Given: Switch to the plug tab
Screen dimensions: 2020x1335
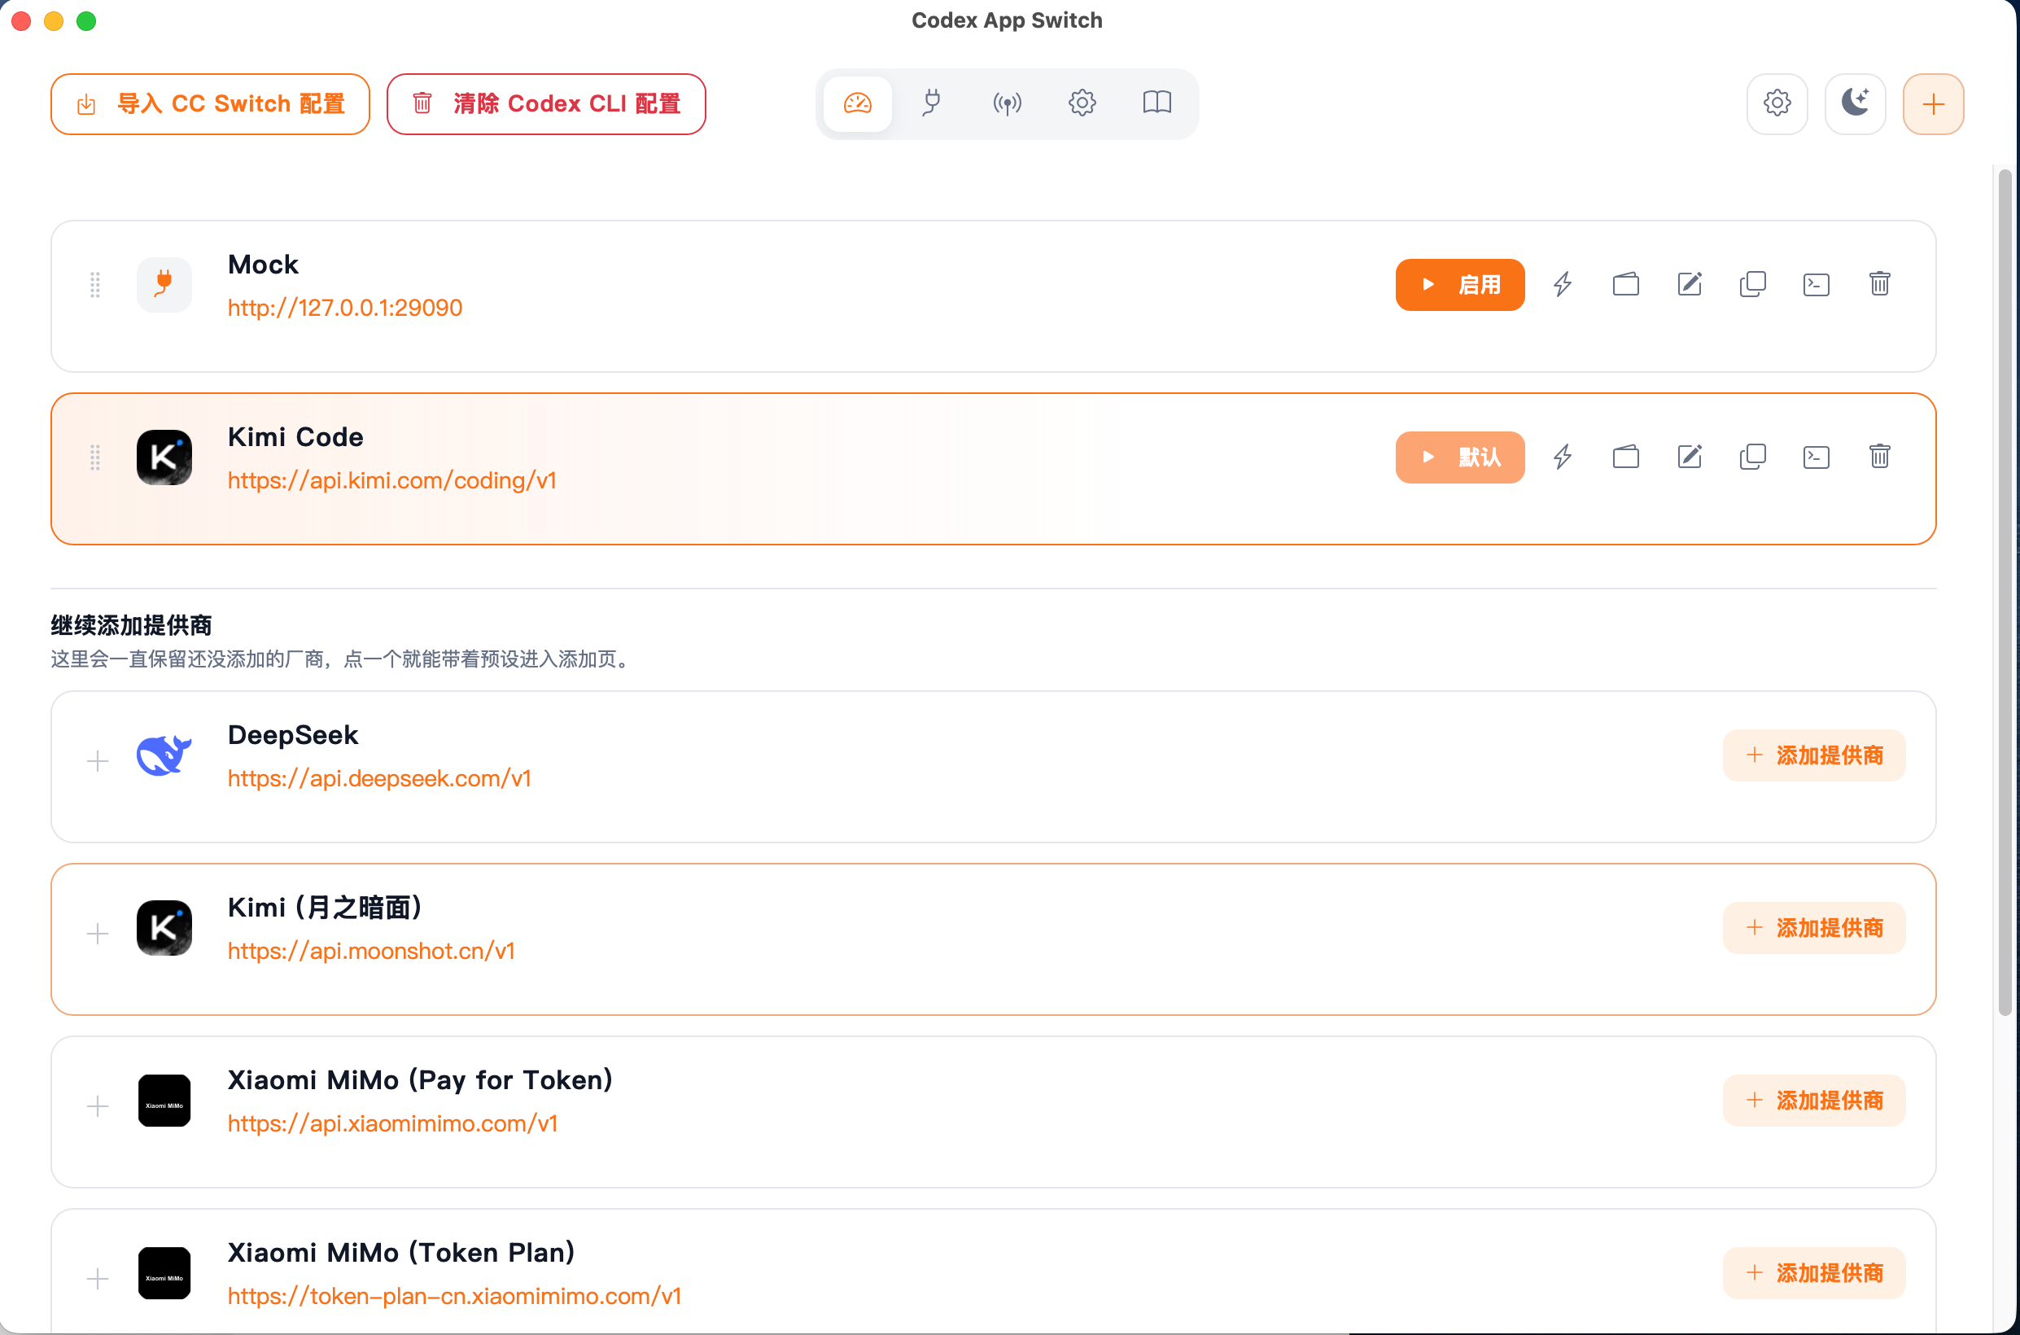Looking at the screenshot, I should coord(932,104).
